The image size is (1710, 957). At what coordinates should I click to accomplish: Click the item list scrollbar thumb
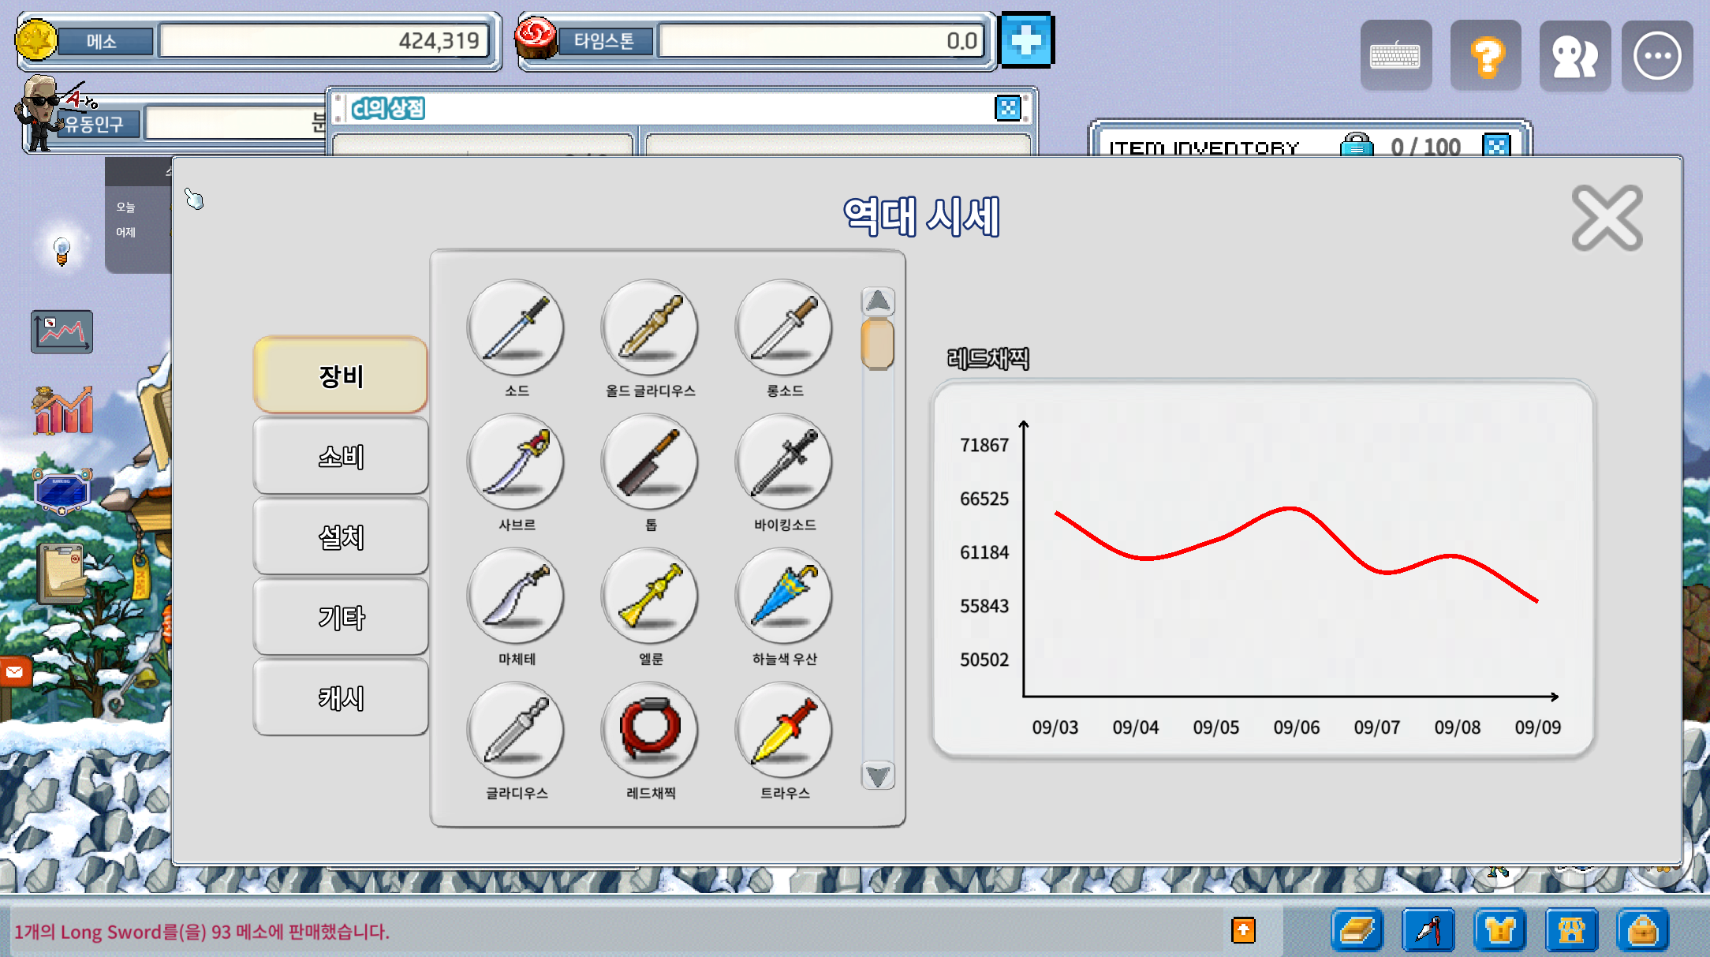click(878, 343)
